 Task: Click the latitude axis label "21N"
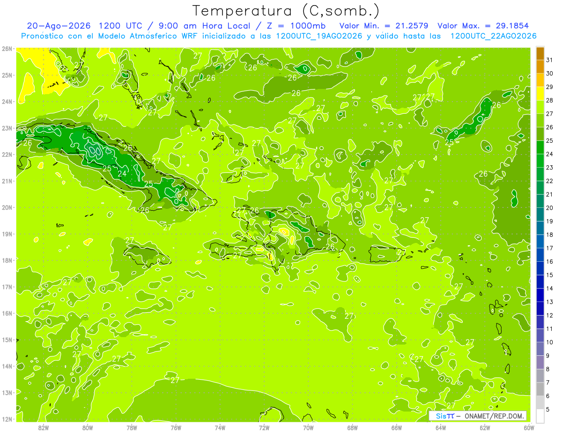[x=7, y=181]
